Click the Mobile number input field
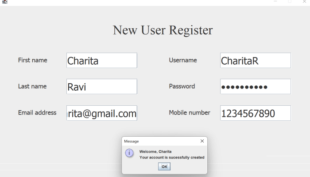This screenshot has height=177, width=310. click(255, 113)
